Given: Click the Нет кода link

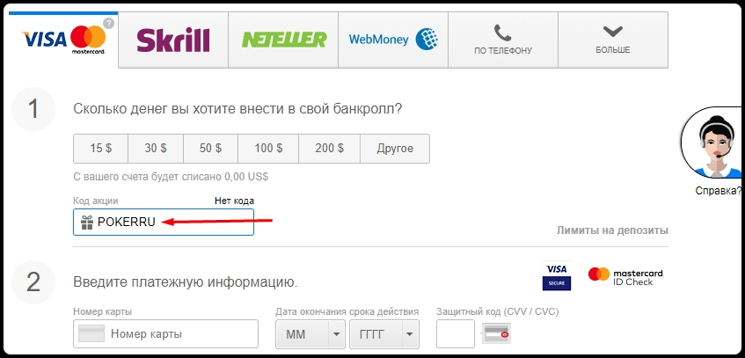Looking at the screenshot, I should (234, 201).
